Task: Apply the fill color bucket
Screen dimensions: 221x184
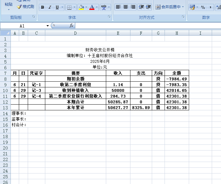Action: 81,7
